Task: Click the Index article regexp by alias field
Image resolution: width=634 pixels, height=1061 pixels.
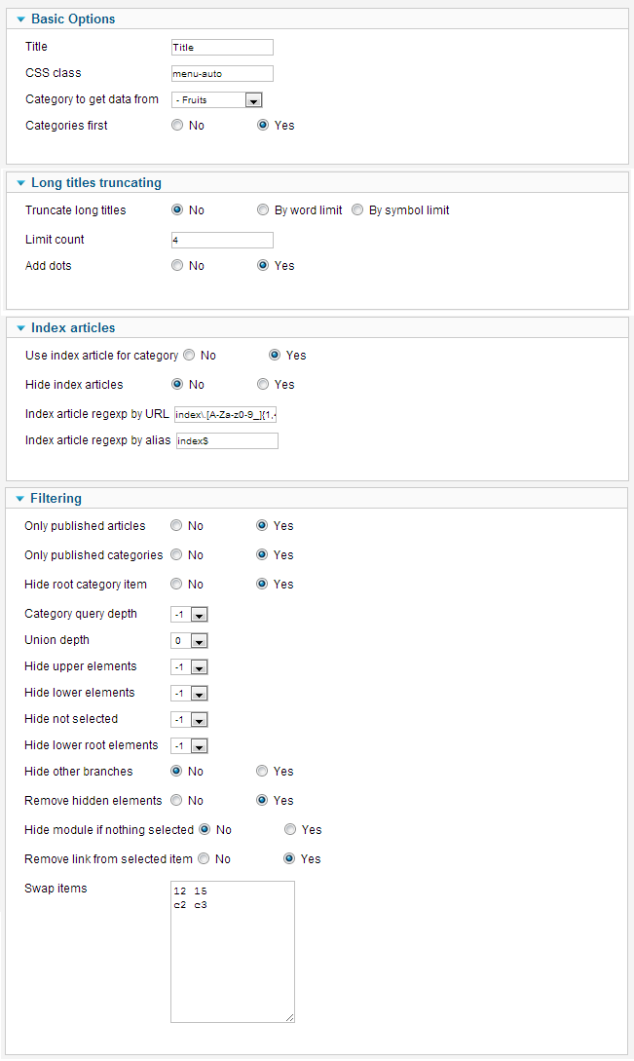Action: pos(227,441)
